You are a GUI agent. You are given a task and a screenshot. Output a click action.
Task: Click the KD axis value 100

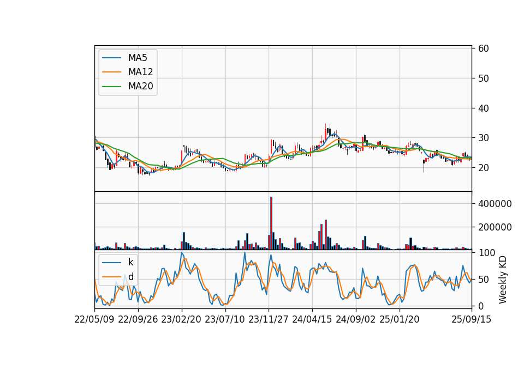click(487, 253)
